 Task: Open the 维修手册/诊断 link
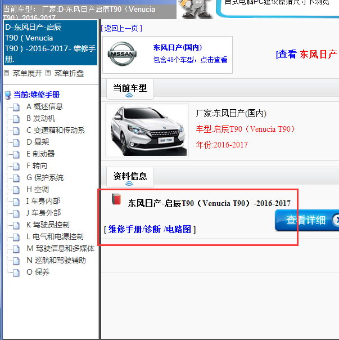134,229
